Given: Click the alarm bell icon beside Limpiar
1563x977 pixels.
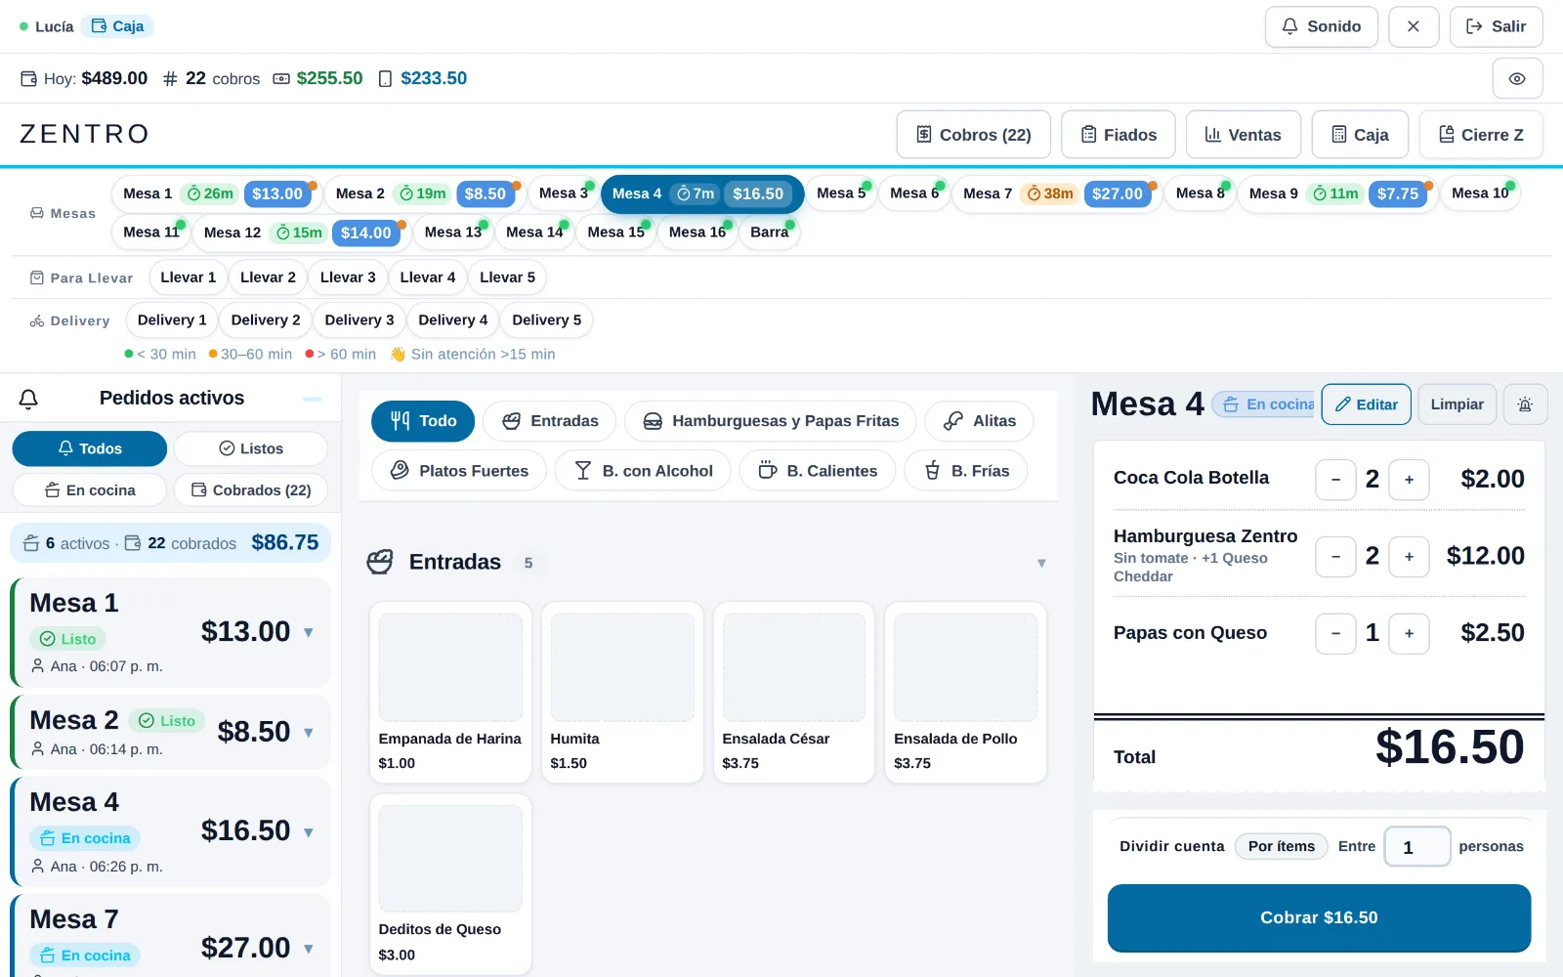Looking at the screenshot, I should tap(1525, 404).
